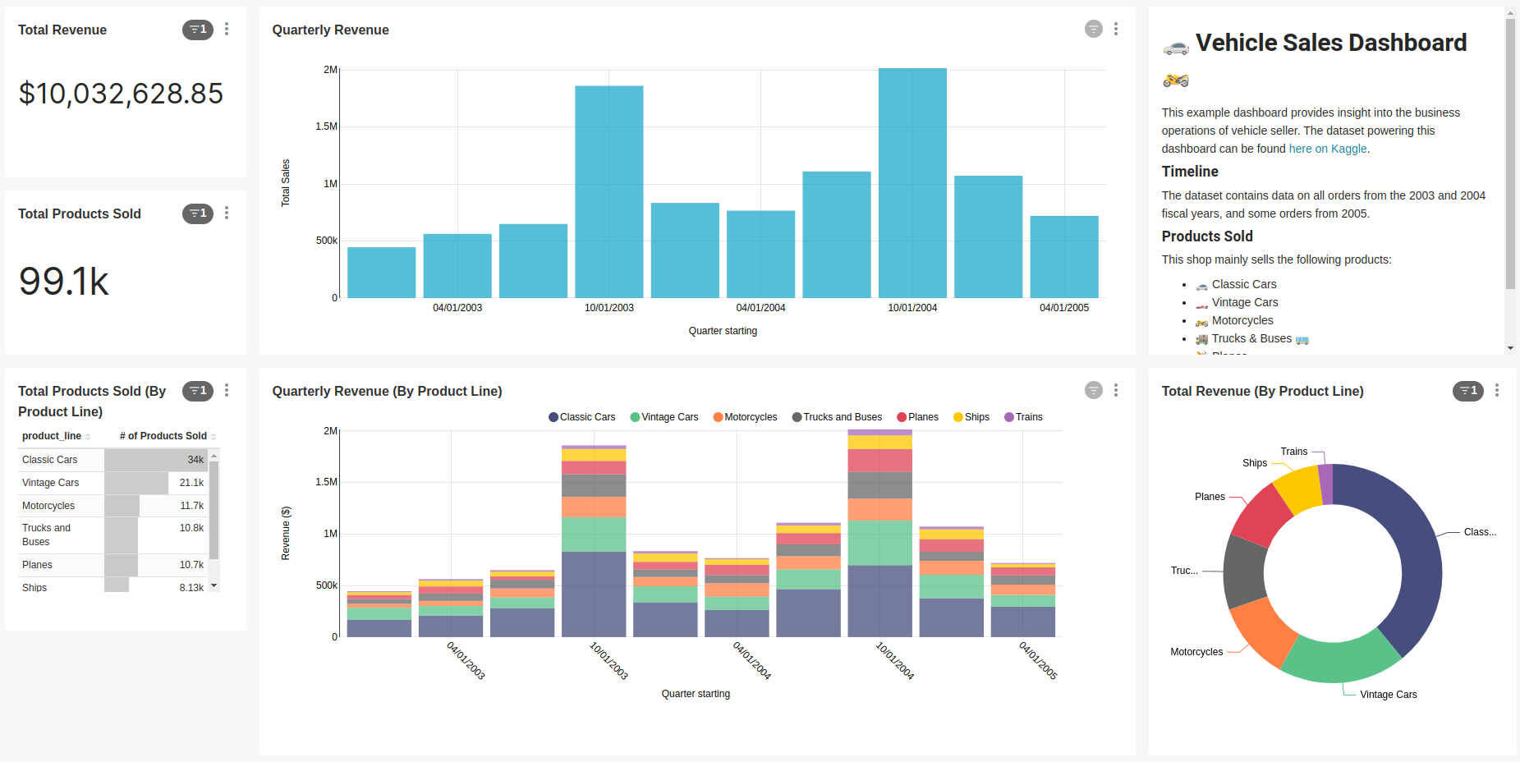Open three-dot menu on Total Revenue card
This screenshot has width=1520, height=762.
pyautogui.click(x=227, y=30)
